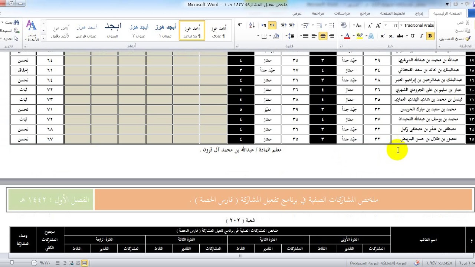Click the ١٢٠% zoom level

click(x=45, y=263)
